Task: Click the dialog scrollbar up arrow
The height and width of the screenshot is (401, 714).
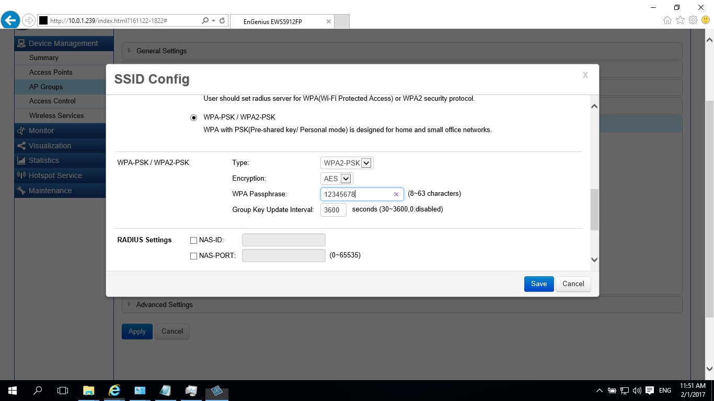Action: 594,107
